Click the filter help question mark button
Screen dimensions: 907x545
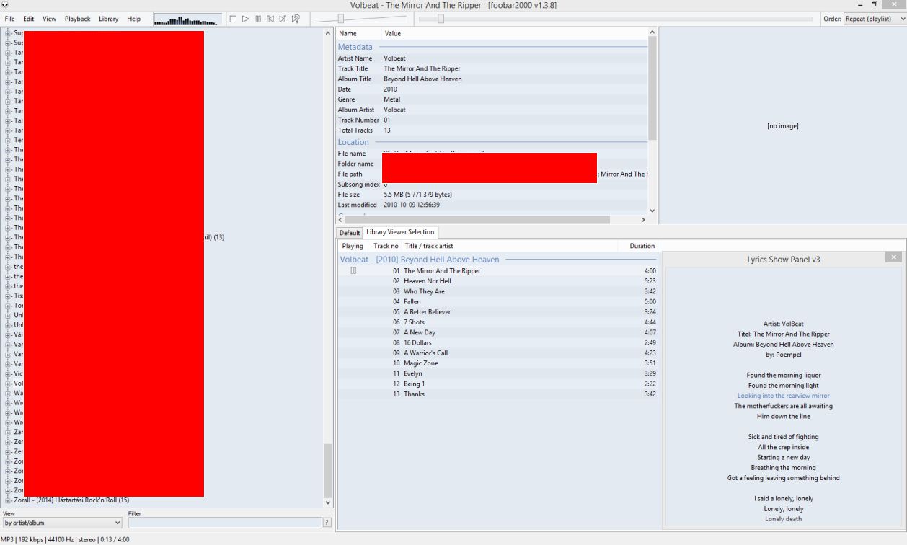tap(327, 523)
